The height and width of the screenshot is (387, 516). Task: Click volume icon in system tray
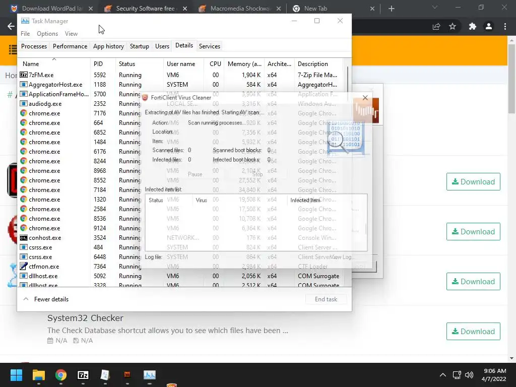(469, 375)
